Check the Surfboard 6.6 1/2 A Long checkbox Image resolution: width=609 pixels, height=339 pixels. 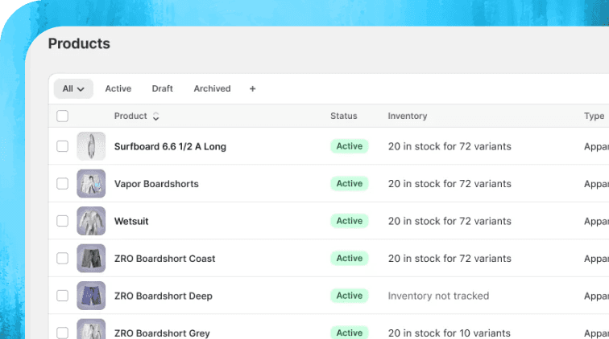[x=63, y=146]
